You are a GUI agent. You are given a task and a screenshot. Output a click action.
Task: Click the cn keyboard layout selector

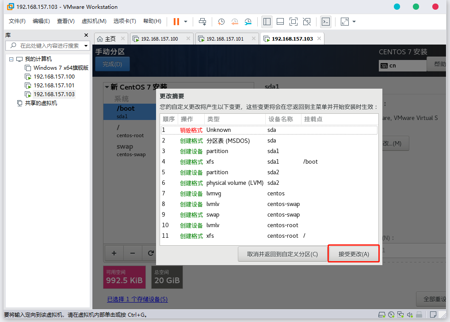click(x=402, y=66)
